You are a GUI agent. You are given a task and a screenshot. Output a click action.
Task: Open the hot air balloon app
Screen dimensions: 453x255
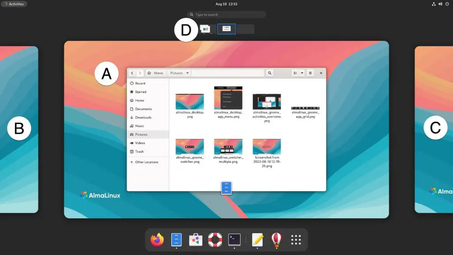point(276,240)
